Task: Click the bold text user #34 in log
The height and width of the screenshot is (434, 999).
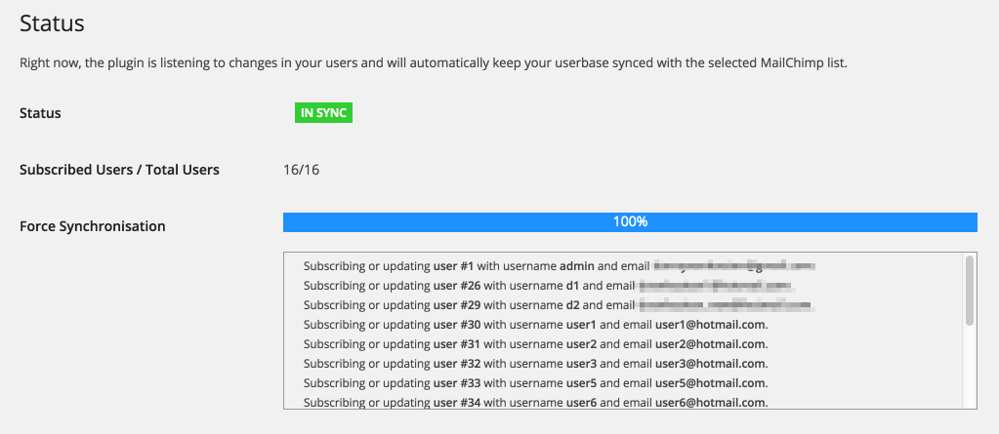Action: pos(456,403)
